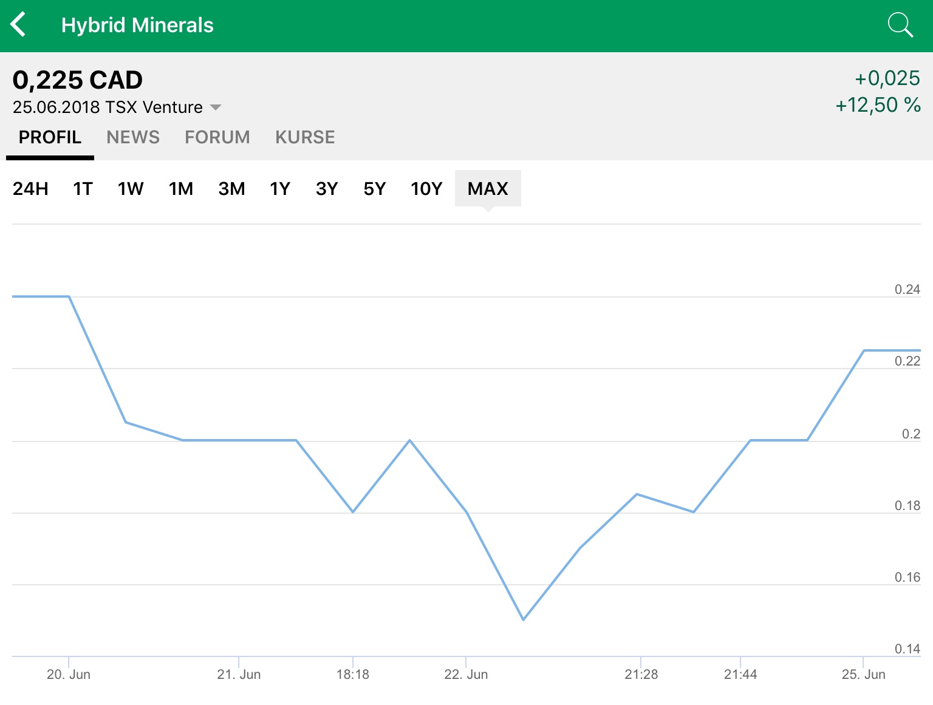Select the 24H chart range

click(x=30, y=189)
